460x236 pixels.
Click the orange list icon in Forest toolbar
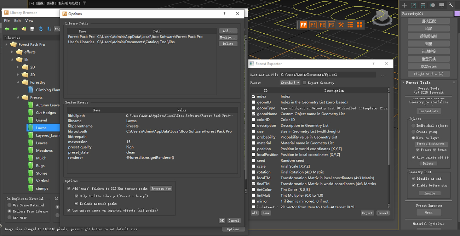pos(350,25)
